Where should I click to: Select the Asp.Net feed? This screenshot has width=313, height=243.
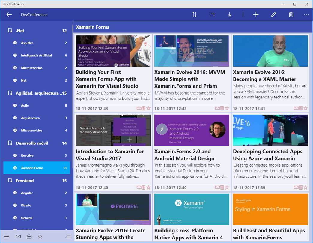point(37,43)
